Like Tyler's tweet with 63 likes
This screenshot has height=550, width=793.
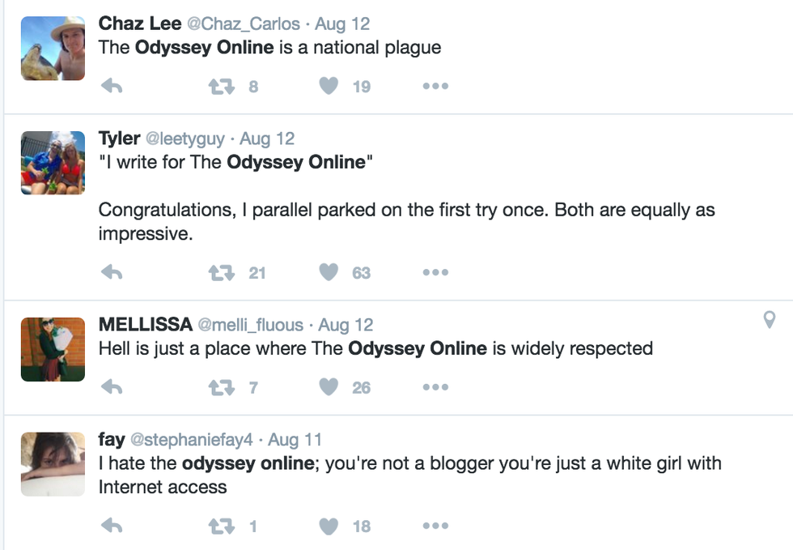pos(329,272)
